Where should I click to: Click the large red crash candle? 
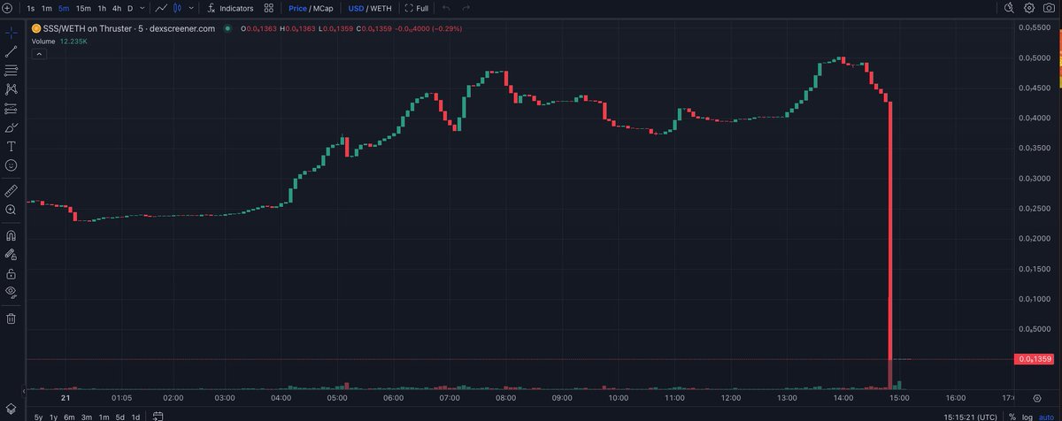889,231
